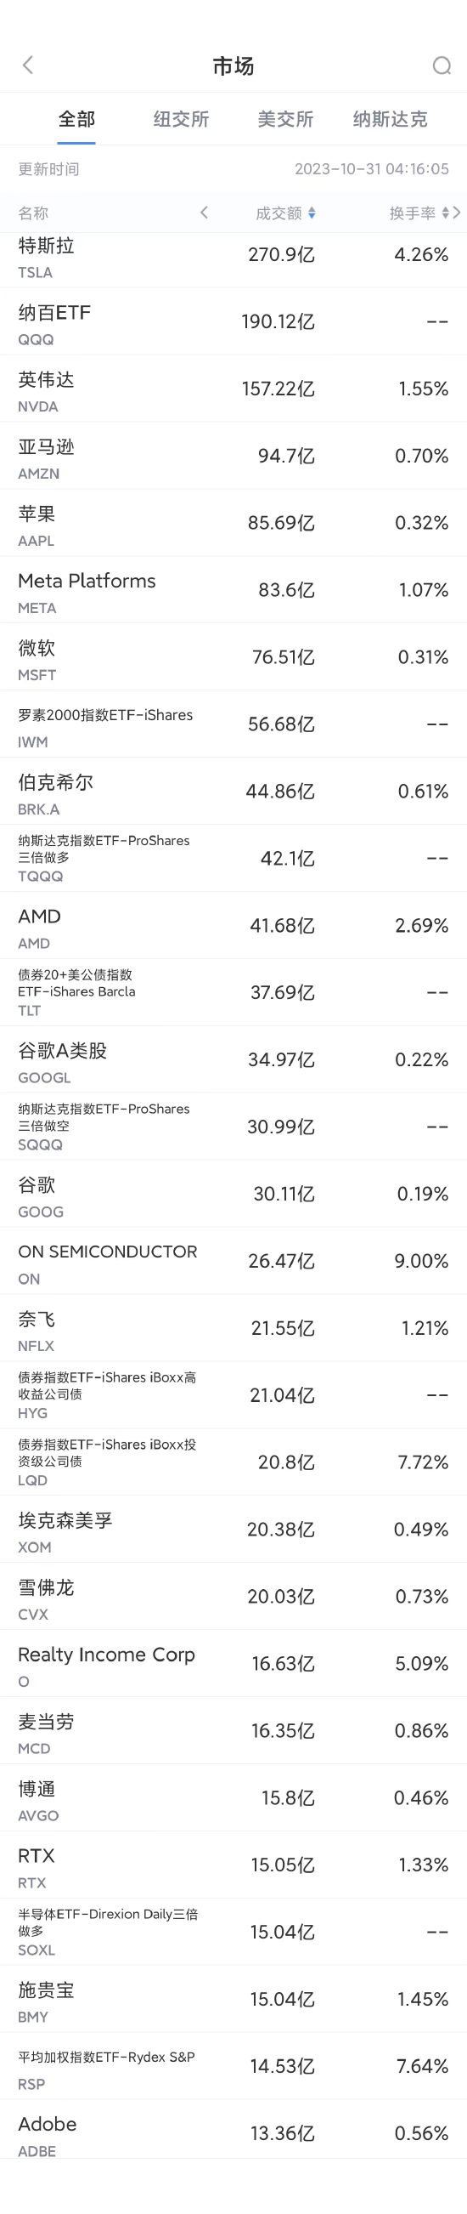Open the 纳百ETF QQQ row

(x=233, y=321)
